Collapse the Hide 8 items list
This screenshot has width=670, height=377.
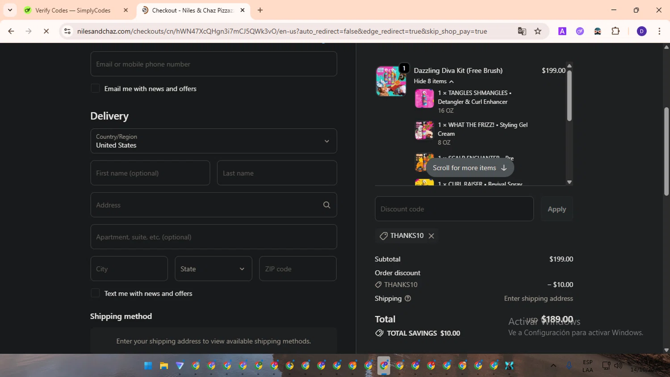434,81
